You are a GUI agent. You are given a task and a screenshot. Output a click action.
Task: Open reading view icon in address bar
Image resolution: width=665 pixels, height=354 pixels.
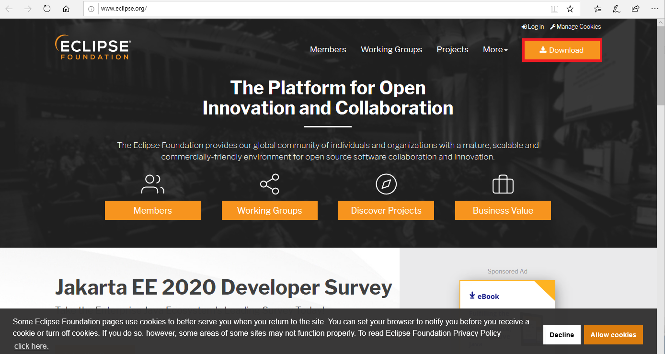[x=554, y=9]
